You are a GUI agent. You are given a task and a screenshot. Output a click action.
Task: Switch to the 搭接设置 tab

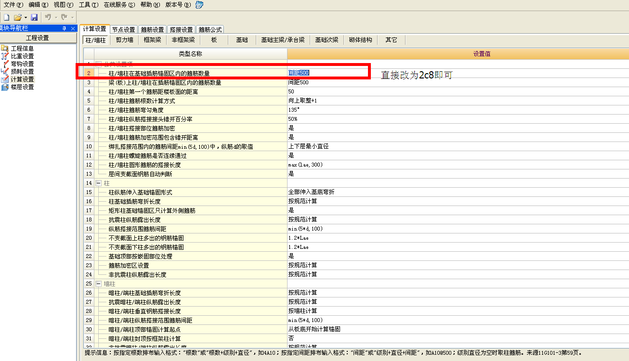(x=181, y=30)
